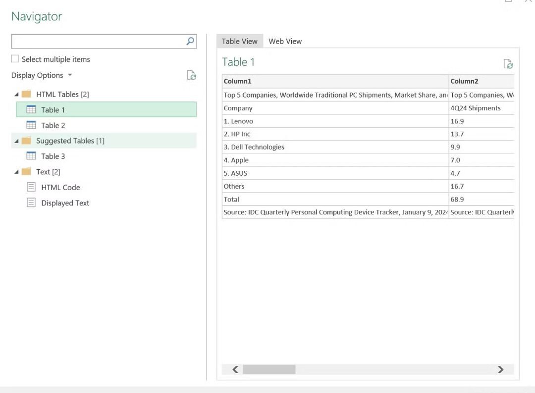The height and width of the screenshot is (393, 535).
Task: Collapse the Text group
Action: [x=16, y=172]
